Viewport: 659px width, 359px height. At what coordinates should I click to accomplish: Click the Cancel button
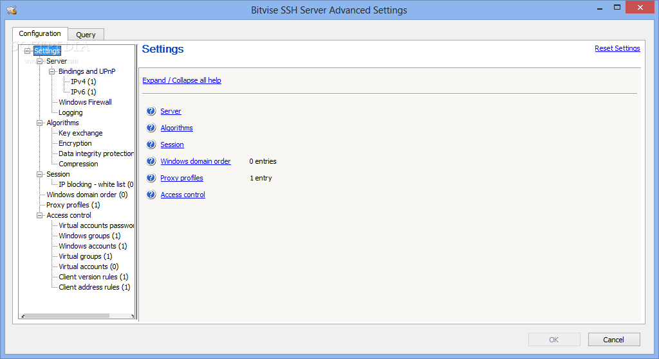coord(613,340)
